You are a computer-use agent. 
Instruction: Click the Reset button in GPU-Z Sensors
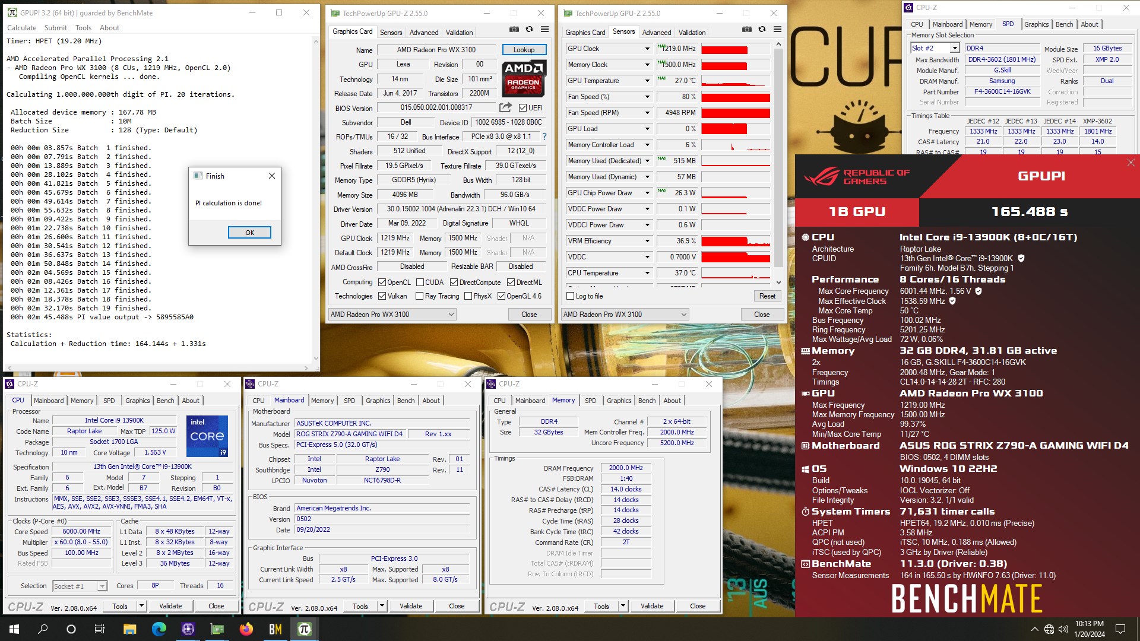(767, 296)
